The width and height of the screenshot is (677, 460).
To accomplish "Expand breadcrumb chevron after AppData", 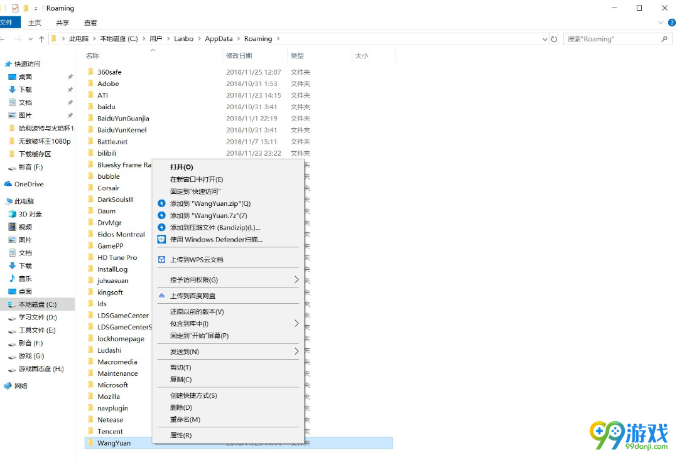I will [239, 39].
